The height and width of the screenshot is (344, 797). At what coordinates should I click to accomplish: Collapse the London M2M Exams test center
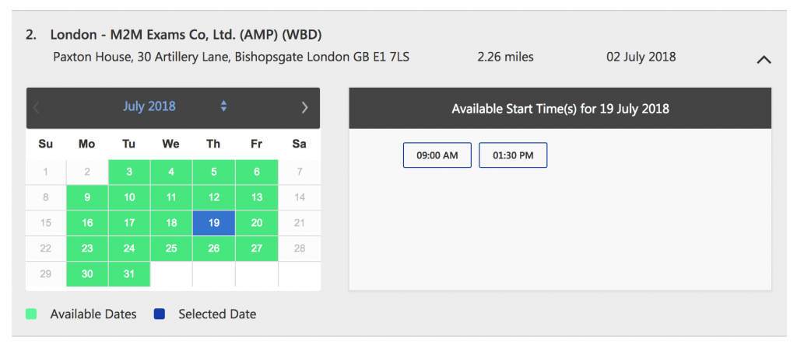(x=764, y=59)
